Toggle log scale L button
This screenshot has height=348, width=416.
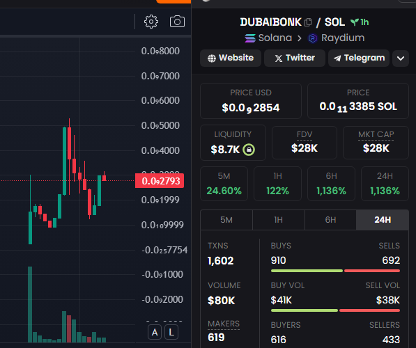click(171, 332)
